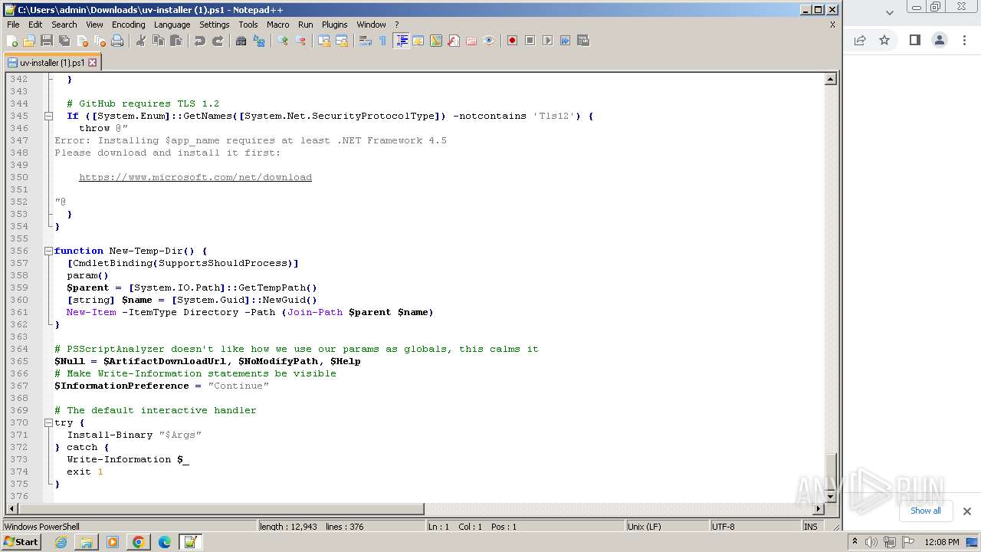The height and width of the screenshot is (552, 981).
Task: Toggle Show All Characters pilcrow icon
Action: [383, 41]
